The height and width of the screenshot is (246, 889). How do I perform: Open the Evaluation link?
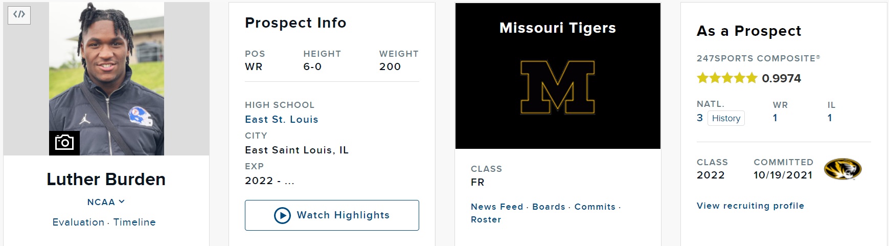[78, 222]
